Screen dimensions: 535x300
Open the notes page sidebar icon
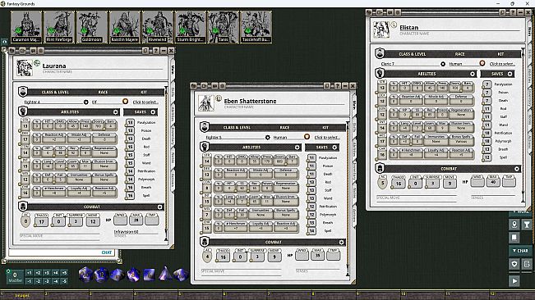coord(527,264)
